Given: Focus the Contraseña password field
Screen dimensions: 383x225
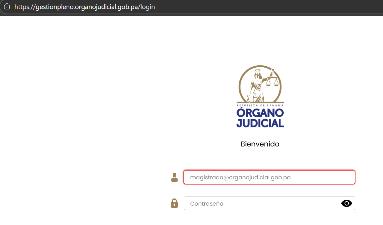Looking at the screenshot, I should click(x=262, y=203).
